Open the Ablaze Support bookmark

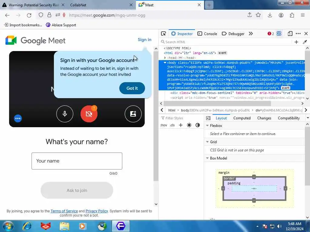click(61, 25)
